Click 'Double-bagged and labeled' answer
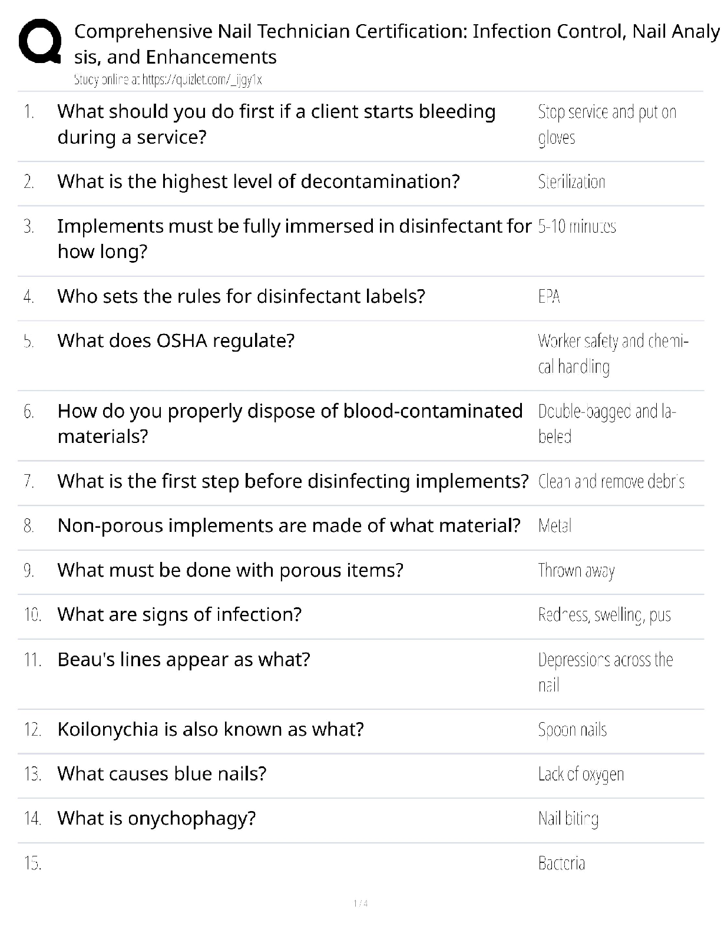The height and width of the screenshot is (933, 721). [x=606, y=424]
